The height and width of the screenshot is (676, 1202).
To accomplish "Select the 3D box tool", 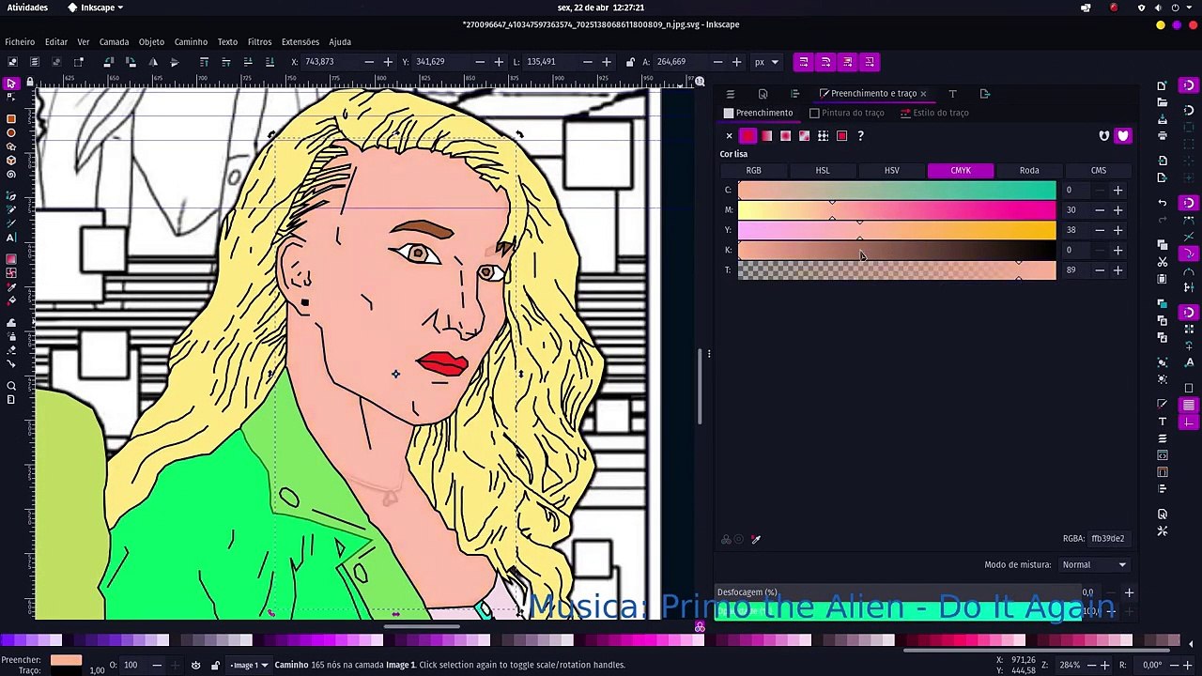I will pyautogui.click(x=11, y=161).
